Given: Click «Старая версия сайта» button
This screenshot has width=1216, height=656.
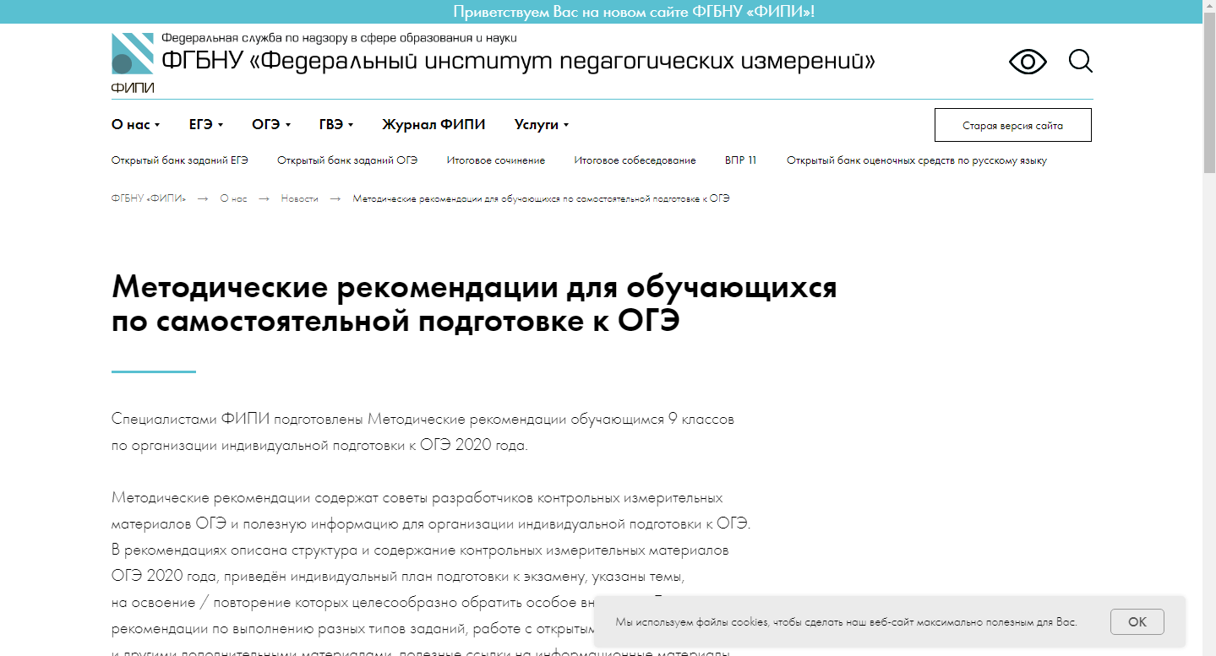Looking at the screenshot, I should point(1012,126).
